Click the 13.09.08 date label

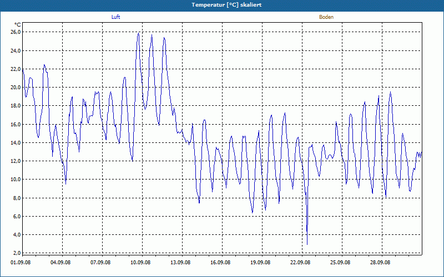point(180,262)
